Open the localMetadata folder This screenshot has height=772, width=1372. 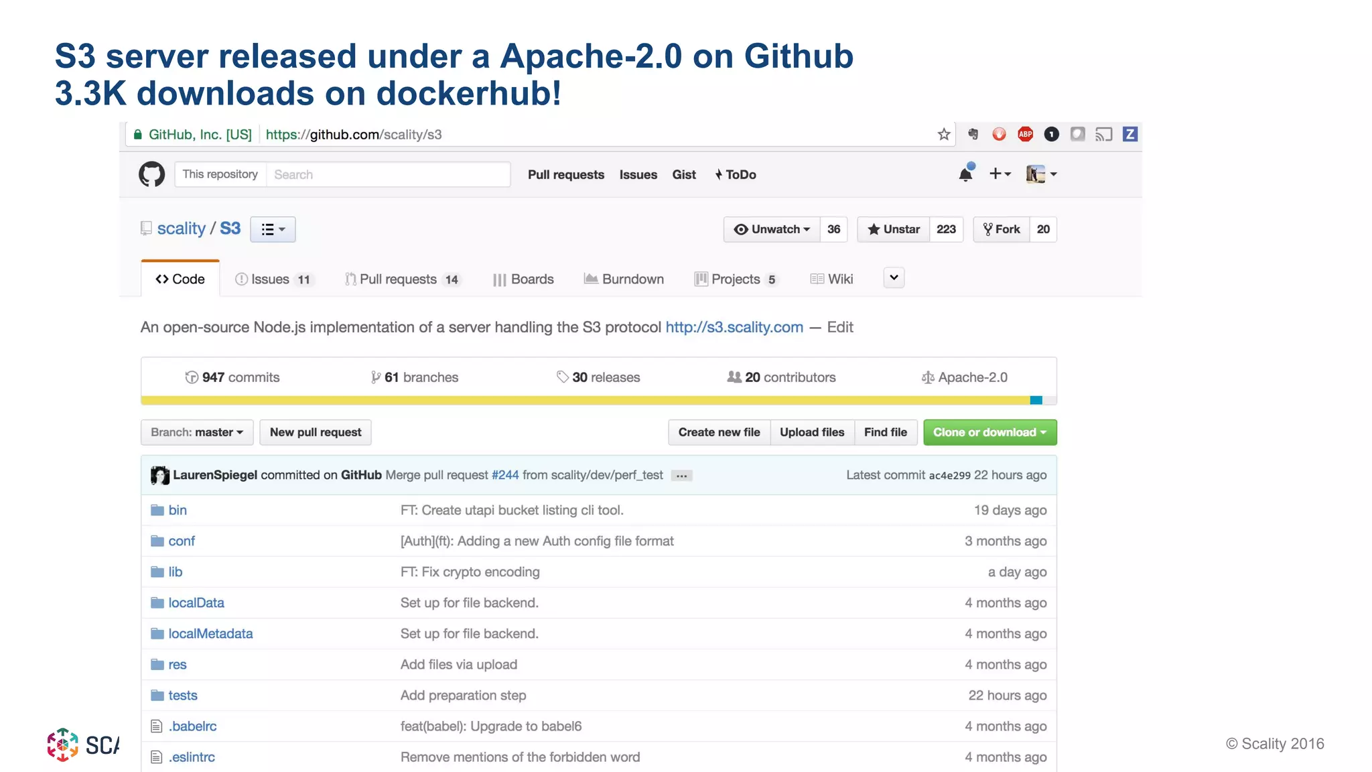point(210,633)
